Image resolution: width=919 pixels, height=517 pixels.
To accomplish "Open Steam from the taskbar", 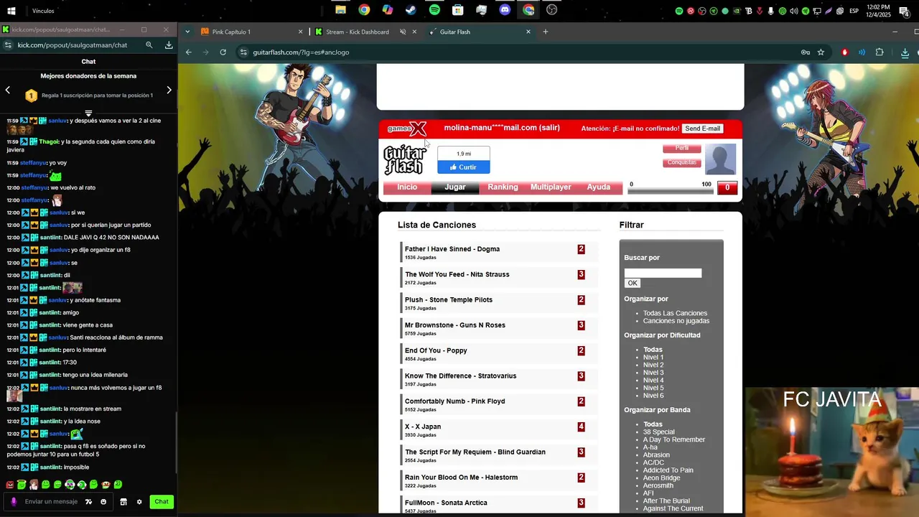I will [411, 10].
